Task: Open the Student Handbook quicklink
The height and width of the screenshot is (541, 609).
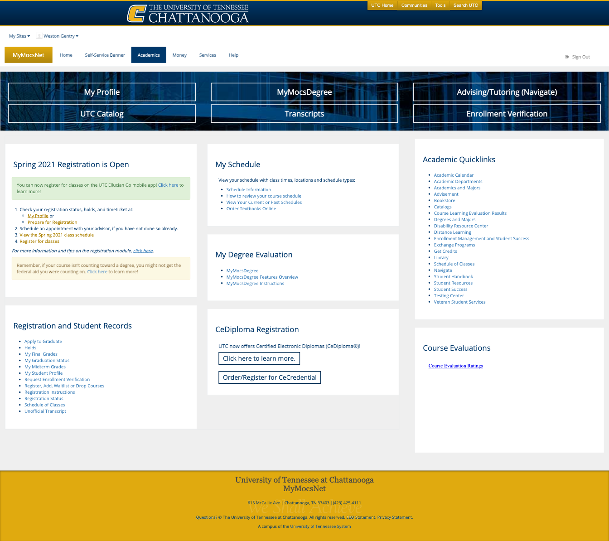Action: point(453,277)
